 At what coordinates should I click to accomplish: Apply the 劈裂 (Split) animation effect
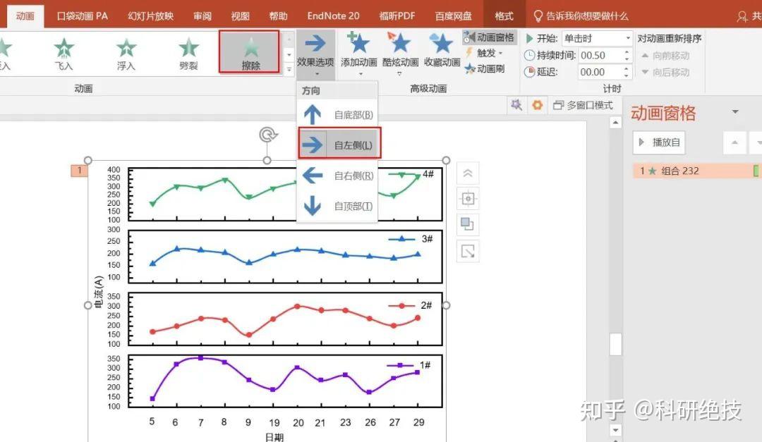coord(188,53)
